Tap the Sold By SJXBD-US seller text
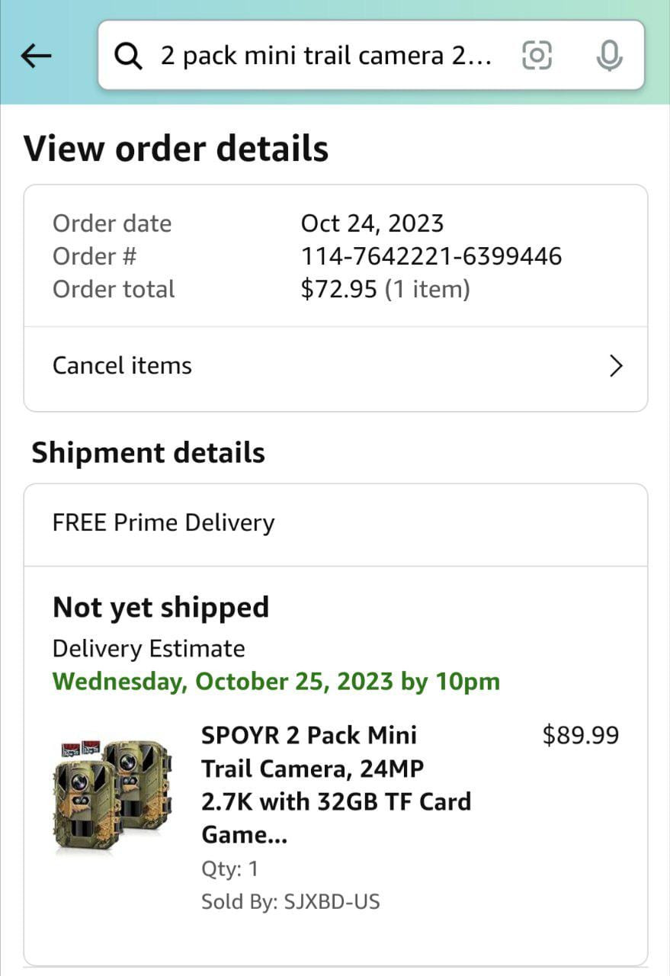Viewport: 670px width, 976px height. 290,902
